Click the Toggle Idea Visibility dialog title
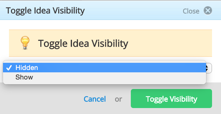The width and height of the screenshot is (221, 114). click(45, 11)
